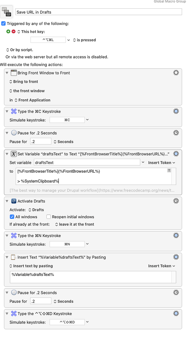Open the dropdown next to the ⌃⌥⇧⌘D keystroke field

coord(88,322)
